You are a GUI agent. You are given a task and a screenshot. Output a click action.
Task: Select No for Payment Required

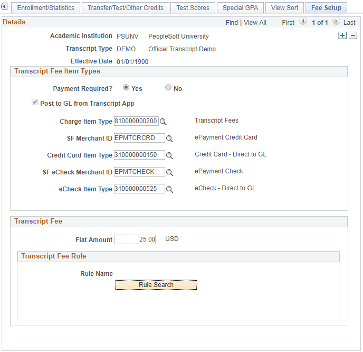pos(168,87)
